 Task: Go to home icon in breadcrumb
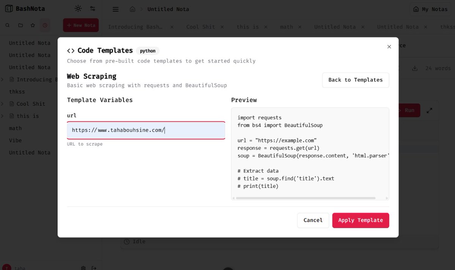pyautogui.click(x=132, y=9)
